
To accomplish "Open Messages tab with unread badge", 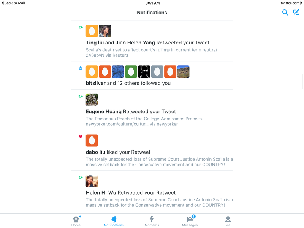I will (190, 221).
